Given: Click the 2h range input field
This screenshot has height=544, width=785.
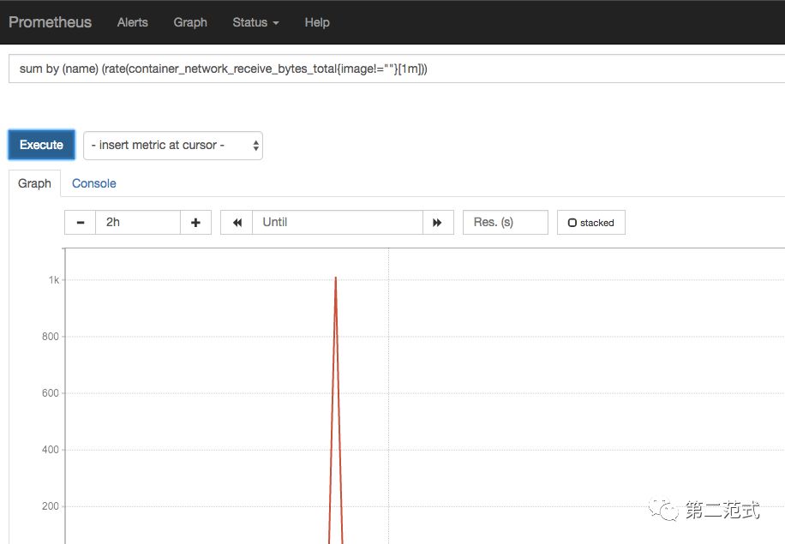Looking at the screenshot, I should pos(138,222).
